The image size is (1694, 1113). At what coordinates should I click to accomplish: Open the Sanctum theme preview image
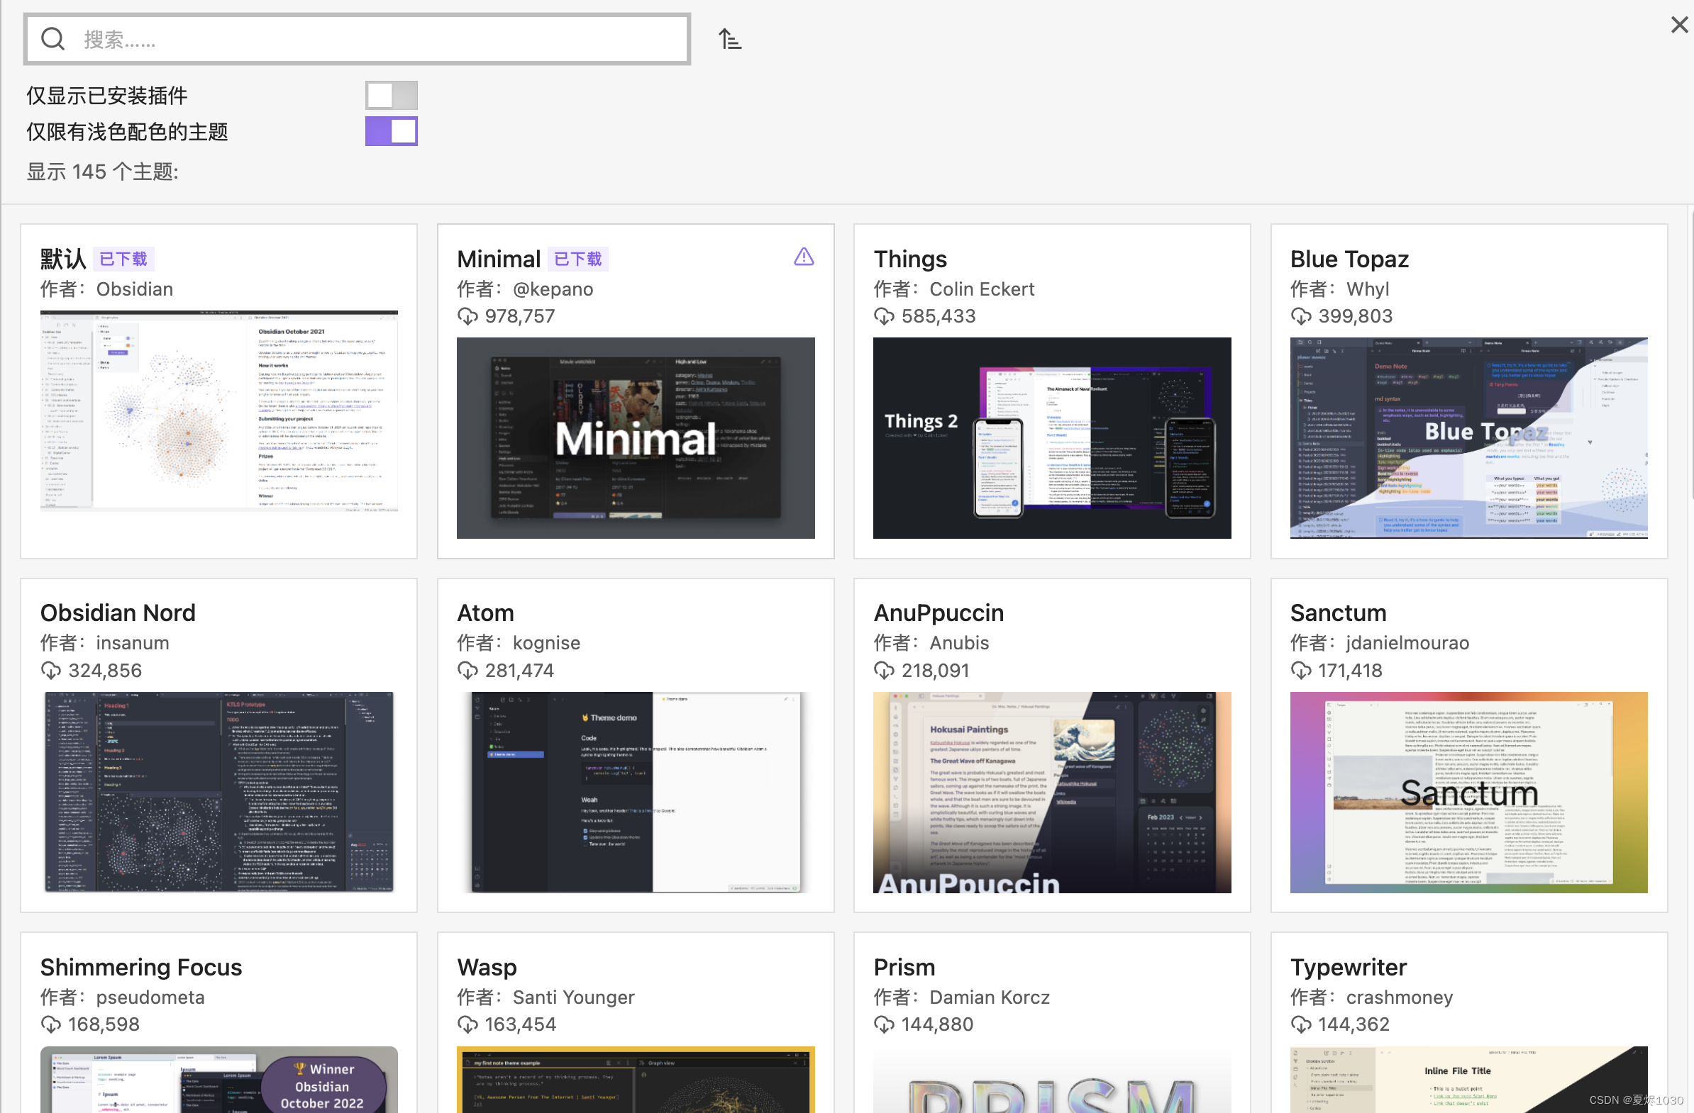tap(1468, 793)
